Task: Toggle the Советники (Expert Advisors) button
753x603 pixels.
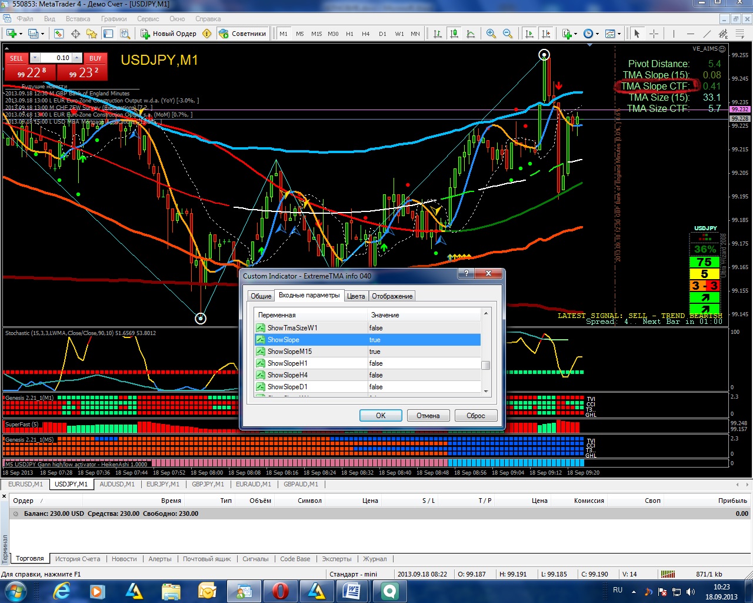Action: coord(242,34)
